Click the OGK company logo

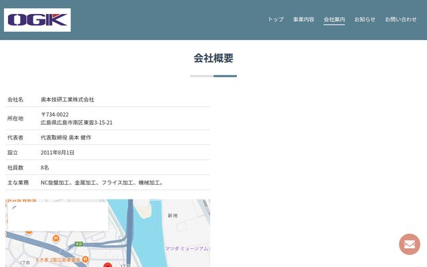[x=37, y=20]
